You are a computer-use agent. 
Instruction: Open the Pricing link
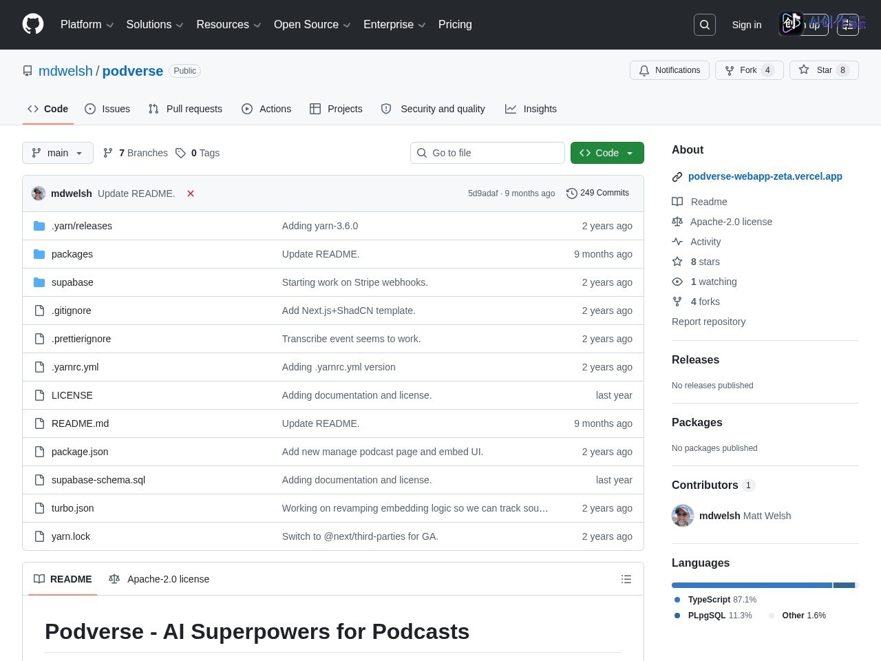[x=455, y=24]
